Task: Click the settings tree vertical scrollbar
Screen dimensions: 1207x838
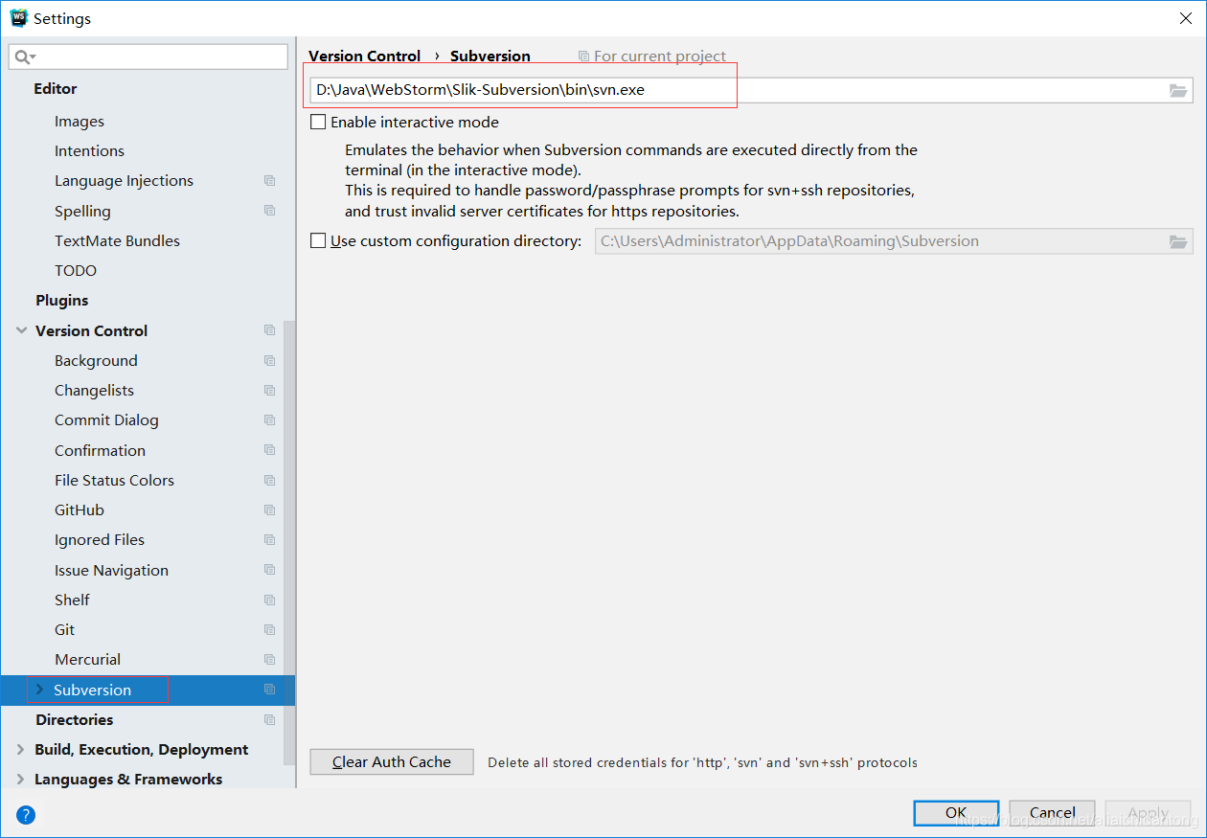Action: point(290,541)
